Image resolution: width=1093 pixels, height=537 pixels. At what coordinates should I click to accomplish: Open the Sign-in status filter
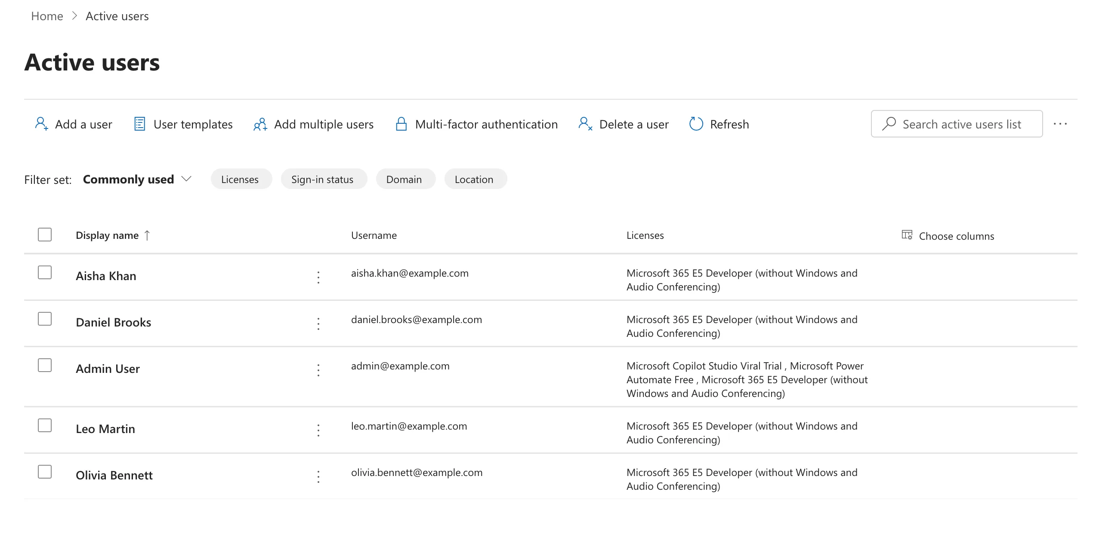324,179
